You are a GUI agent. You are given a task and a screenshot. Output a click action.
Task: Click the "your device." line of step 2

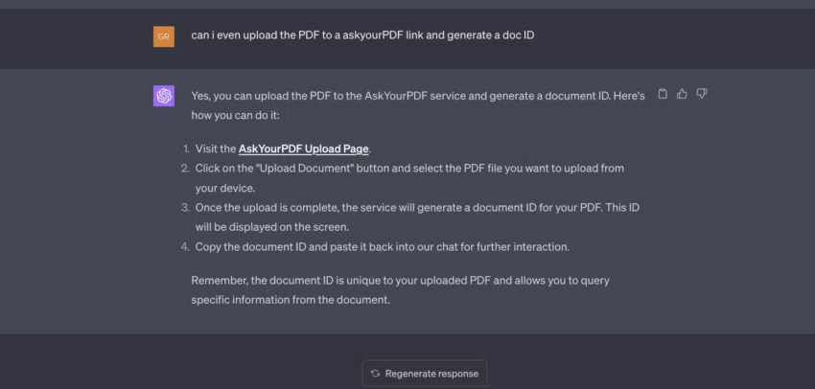225,189
